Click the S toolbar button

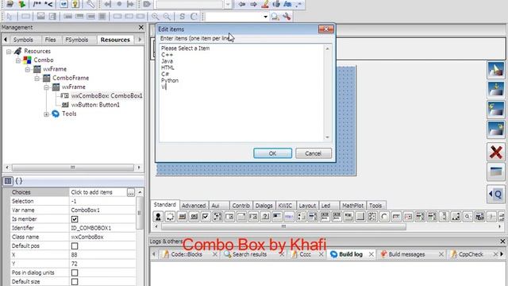(x=182, y=16)
